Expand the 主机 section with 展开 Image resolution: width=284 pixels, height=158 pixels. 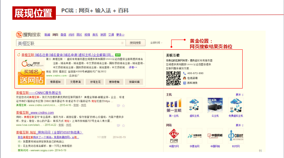click(x=240, y=95)
